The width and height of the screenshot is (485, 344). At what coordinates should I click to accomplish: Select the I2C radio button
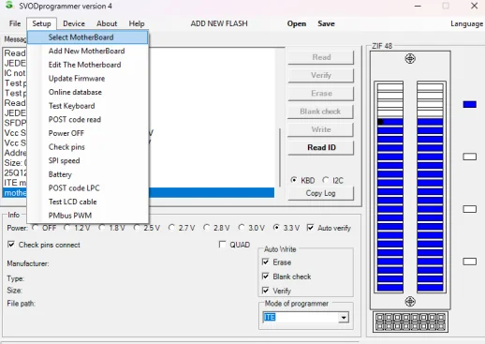(x=326, y=180)
